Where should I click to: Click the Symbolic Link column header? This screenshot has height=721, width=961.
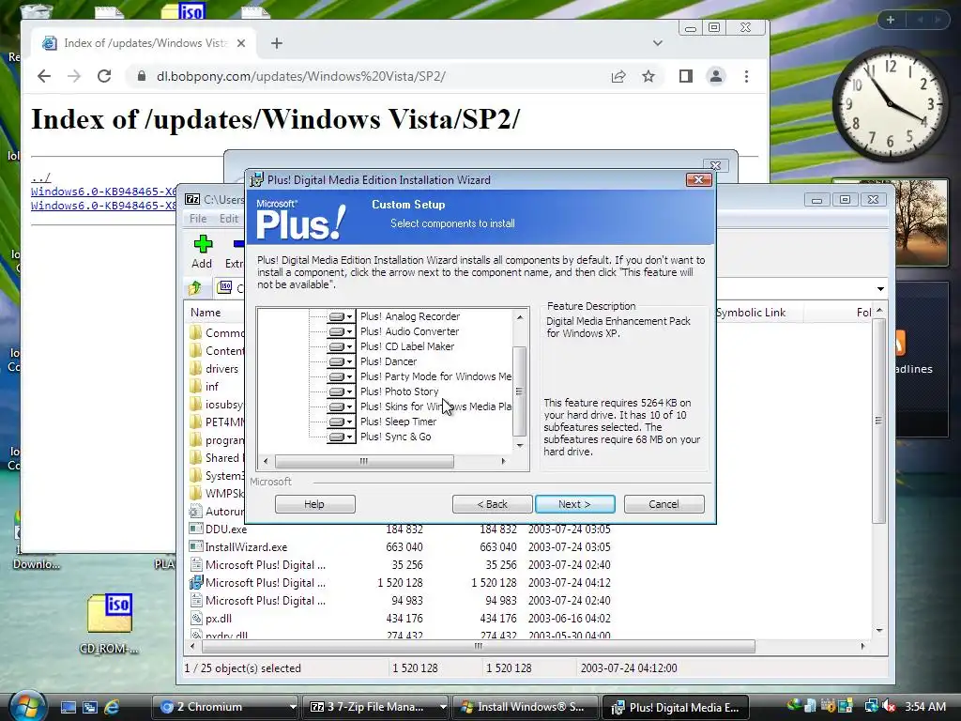point(751,313)
